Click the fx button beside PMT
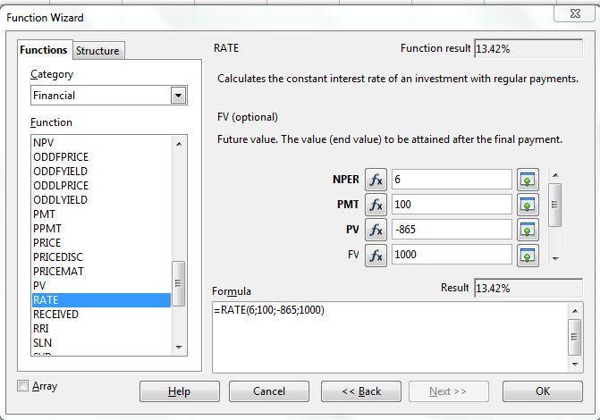Image resolution: width=600 pixels, height=420 pixels. pos(376,205)
